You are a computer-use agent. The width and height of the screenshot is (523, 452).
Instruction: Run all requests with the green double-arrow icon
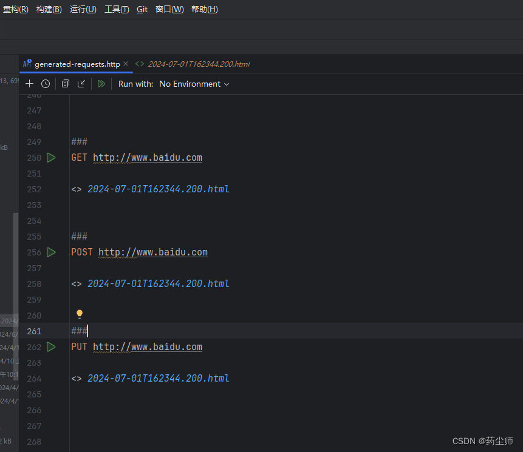101,84
